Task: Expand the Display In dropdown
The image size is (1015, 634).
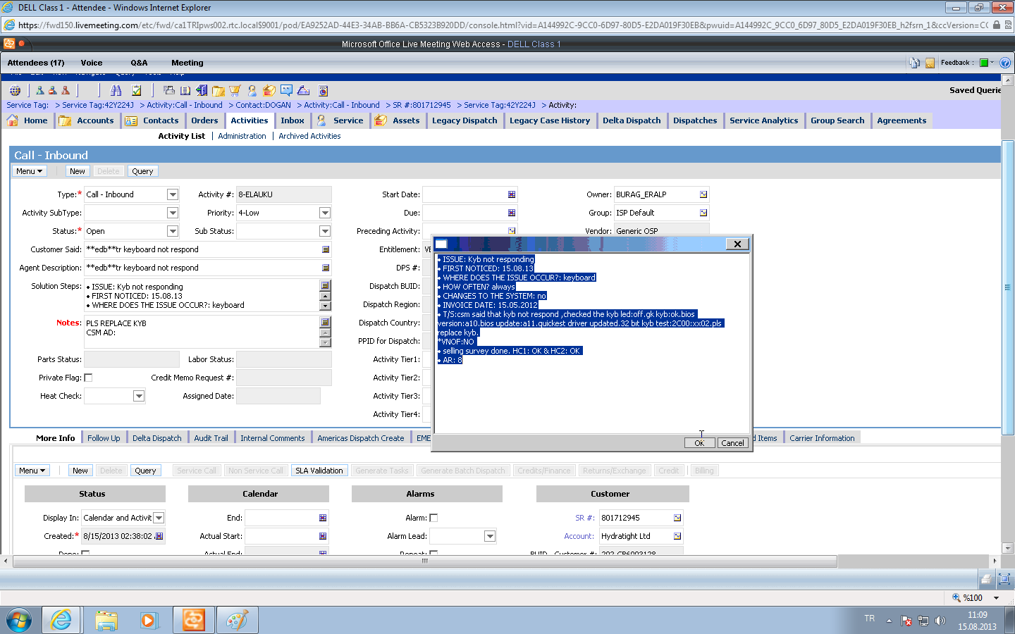Action: (159, 518)
